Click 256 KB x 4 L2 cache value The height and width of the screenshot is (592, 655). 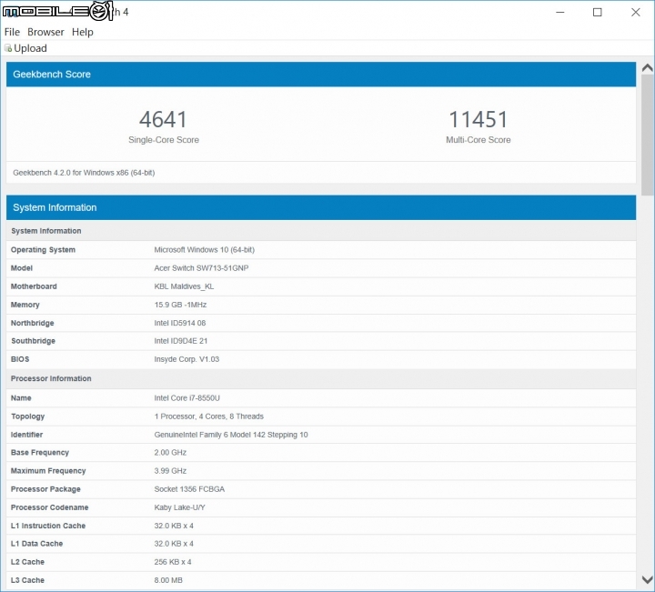coord(173,562)
